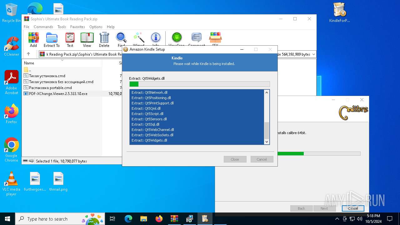
Task: Open the View toolbar icon
Action: (x=87, y=40)
